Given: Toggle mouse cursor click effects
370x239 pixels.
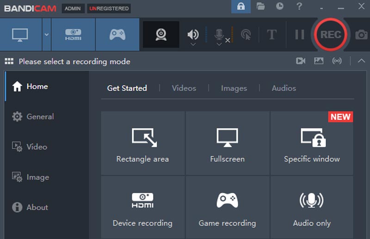Looking at the screenshot, I should pos(246,35).
